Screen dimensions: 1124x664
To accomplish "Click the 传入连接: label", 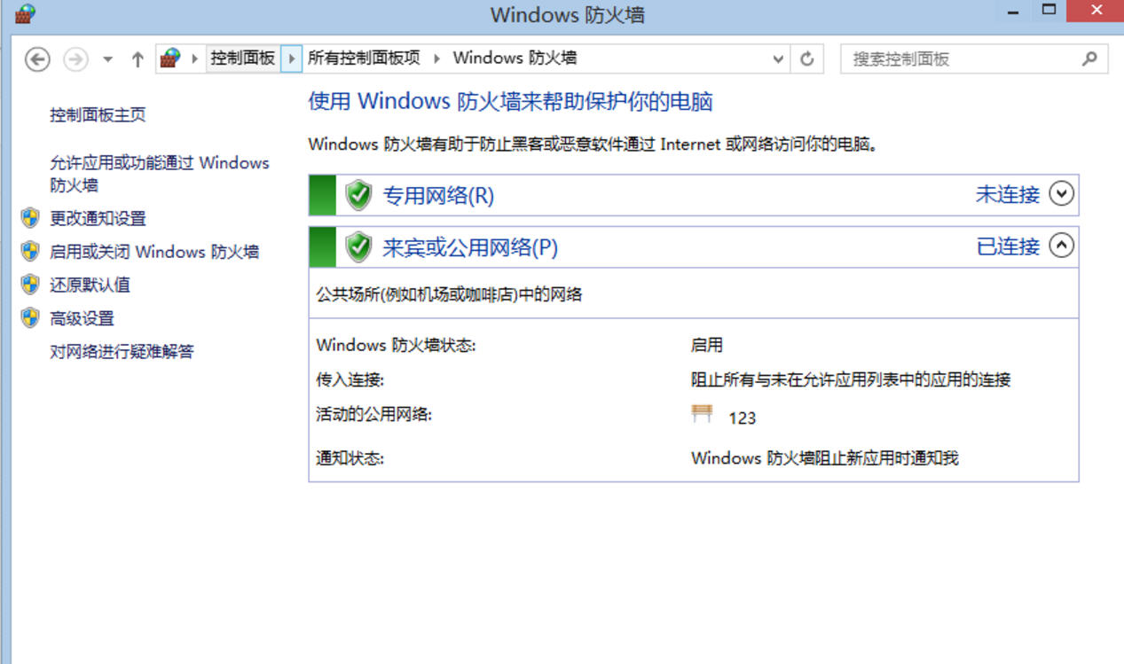I will [350, 379].
